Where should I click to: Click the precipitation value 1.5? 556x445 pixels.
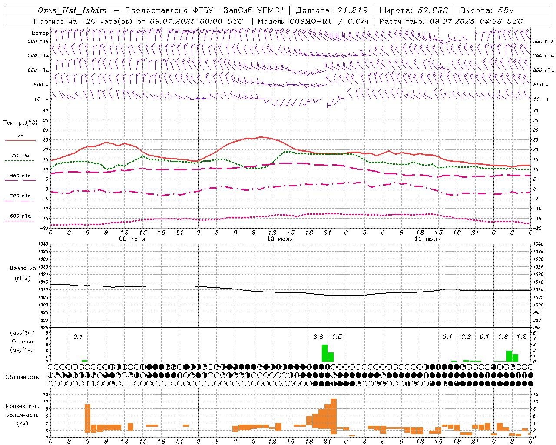[337, 336]
